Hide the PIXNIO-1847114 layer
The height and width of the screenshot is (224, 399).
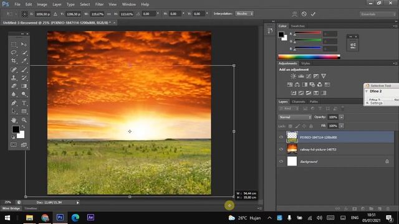click(281, 137)
